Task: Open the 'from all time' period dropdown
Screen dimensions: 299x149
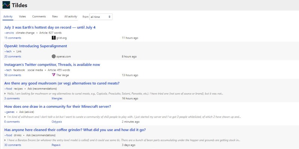Action: pos(101,17)
